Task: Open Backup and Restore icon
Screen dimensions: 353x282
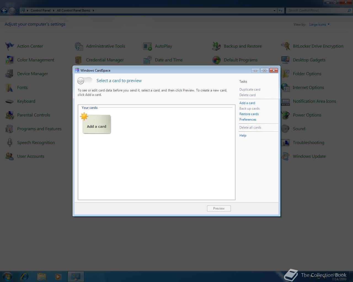Action: click(x=216, y=46)
